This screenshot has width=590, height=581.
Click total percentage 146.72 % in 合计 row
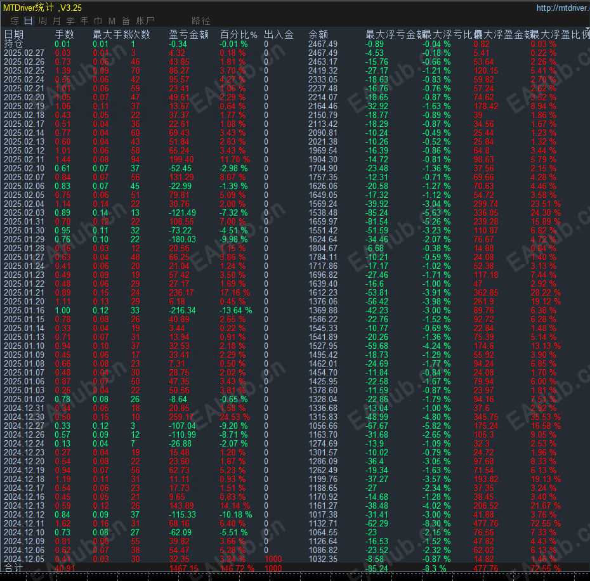coord(237,568)
